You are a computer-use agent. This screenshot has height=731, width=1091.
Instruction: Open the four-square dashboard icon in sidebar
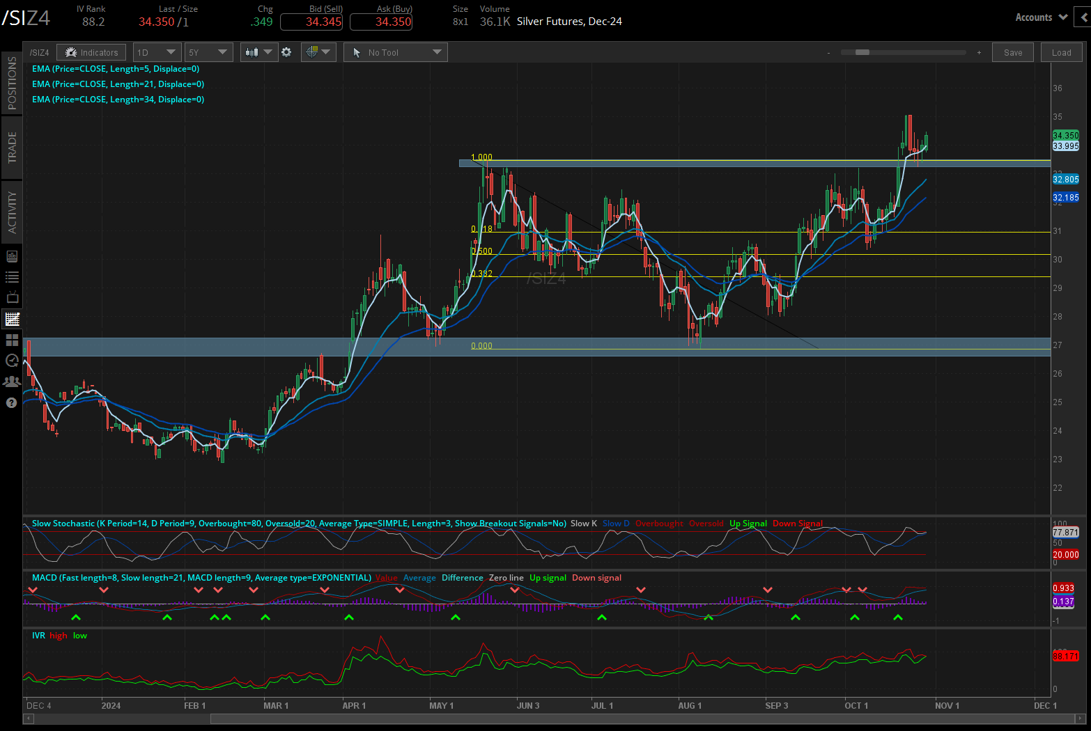(x=12, y=340)
